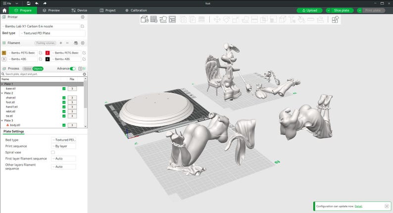Edit the Bambu Lab X1 Carbon printer preset
This screenshot has width=393, height=213.
[83, 26]
